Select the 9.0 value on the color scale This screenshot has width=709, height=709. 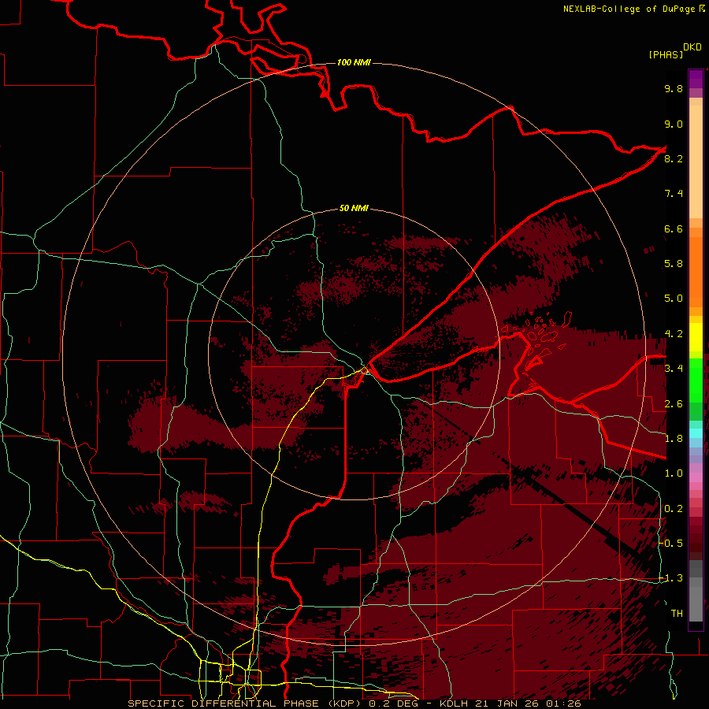click(x=674, y=124)
